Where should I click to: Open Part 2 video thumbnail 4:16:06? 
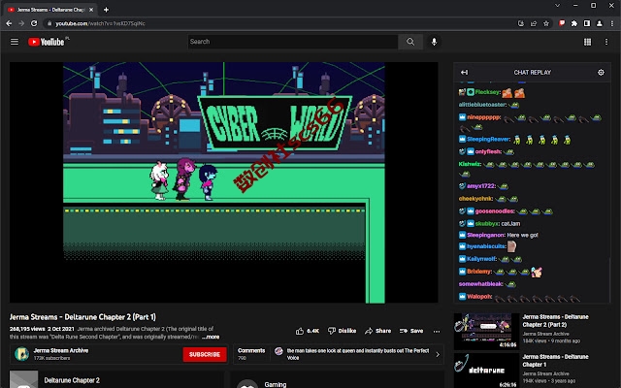point(486,332)
